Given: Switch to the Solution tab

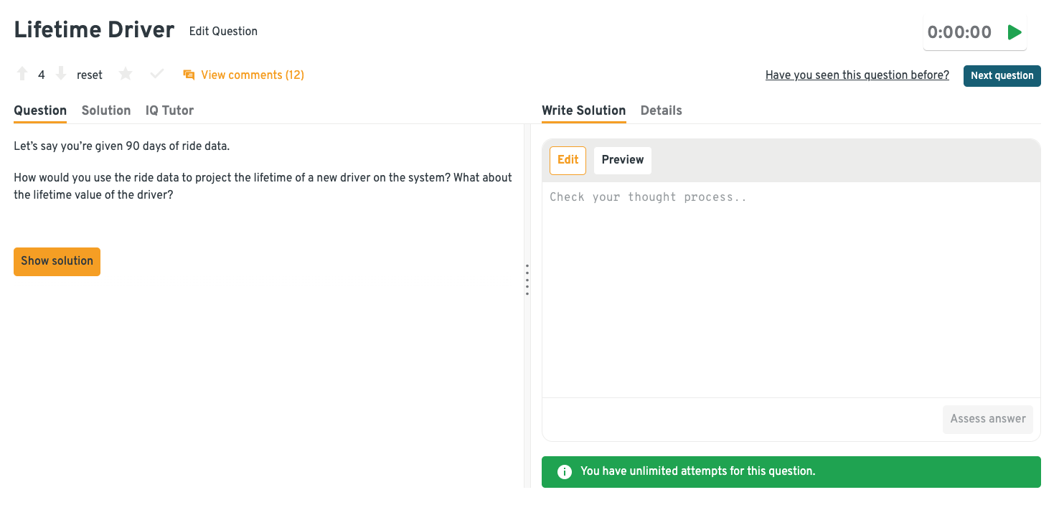Looking at the screenshot, I should coord(106,110).
